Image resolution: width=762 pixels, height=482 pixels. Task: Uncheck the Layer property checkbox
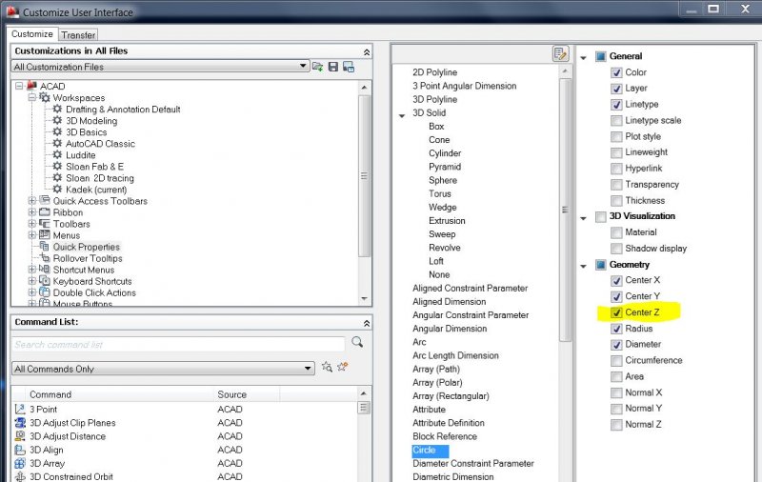click(x=616, y=89)
